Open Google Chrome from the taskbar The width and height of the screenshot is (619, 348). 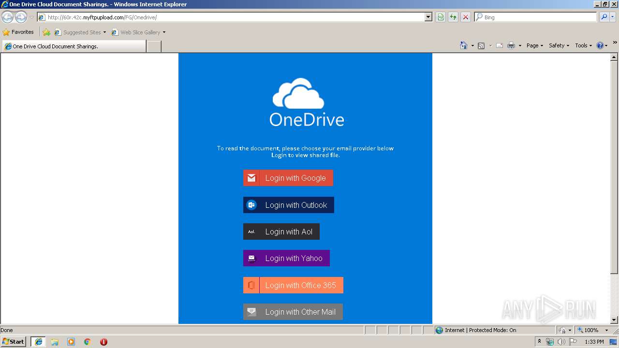pyautogui.click(x=87, y=342)
